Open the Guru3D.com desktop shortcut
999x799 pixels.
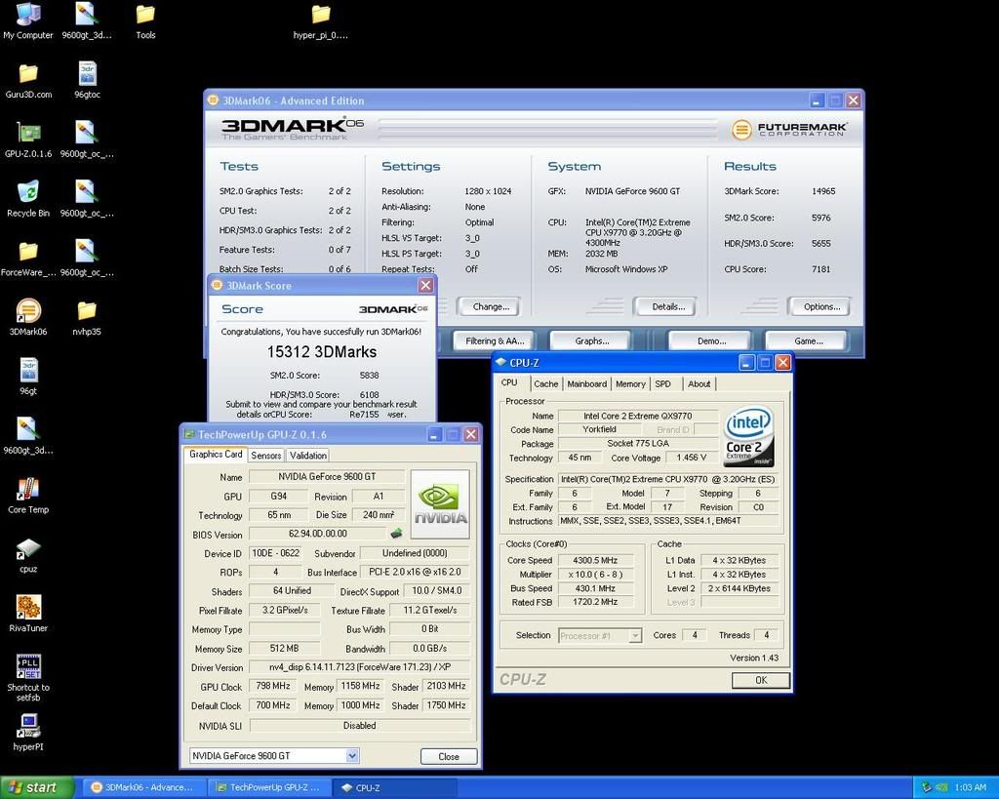click(27, 73)
